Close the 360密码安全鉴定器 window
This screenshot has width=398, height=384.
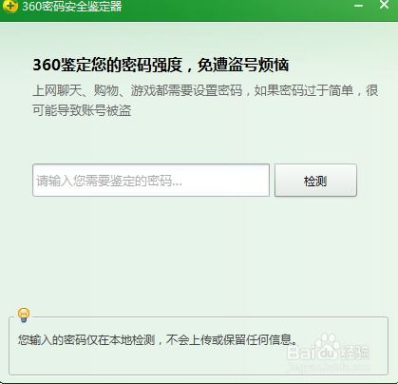(384, 5)
